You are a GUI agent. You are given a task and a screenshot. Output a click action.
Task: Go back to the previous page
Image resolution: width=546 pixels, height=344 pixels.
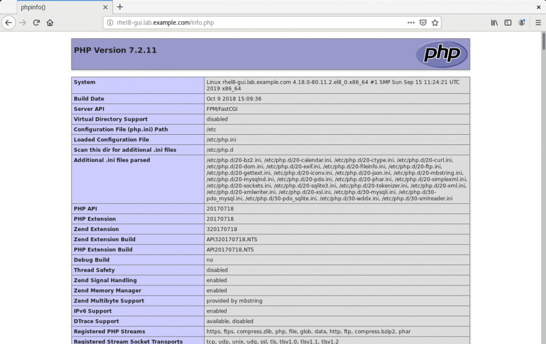click(x=9, y=22)
